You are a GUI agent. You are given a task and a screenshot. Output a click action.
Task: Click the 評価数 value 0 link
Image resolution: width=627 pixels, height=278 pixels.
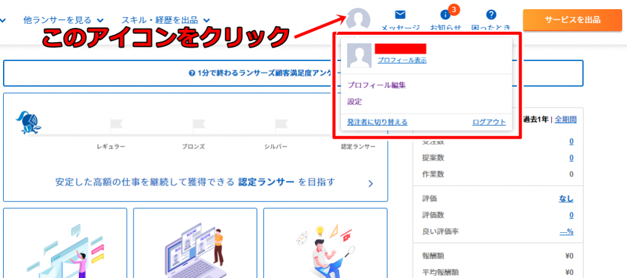pos(571,216)
